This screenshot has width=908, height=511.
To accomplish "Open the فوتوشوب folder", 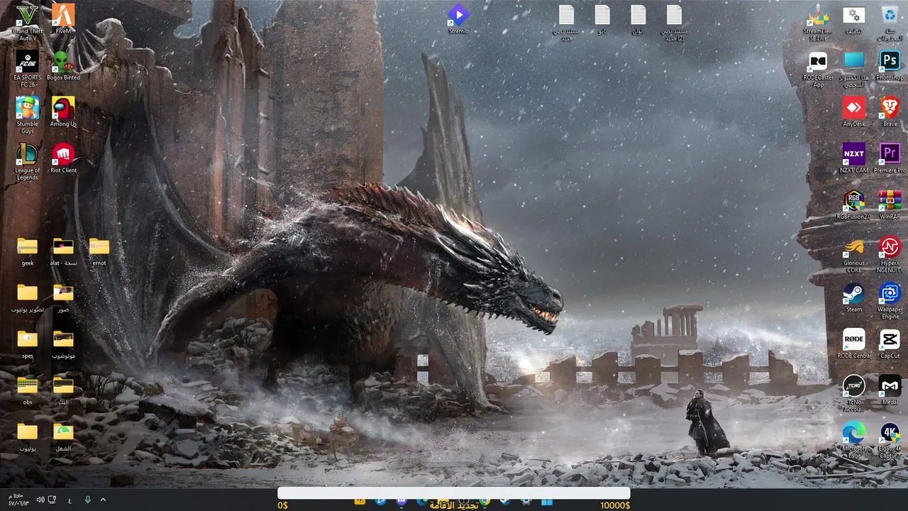I will (63, 344).
